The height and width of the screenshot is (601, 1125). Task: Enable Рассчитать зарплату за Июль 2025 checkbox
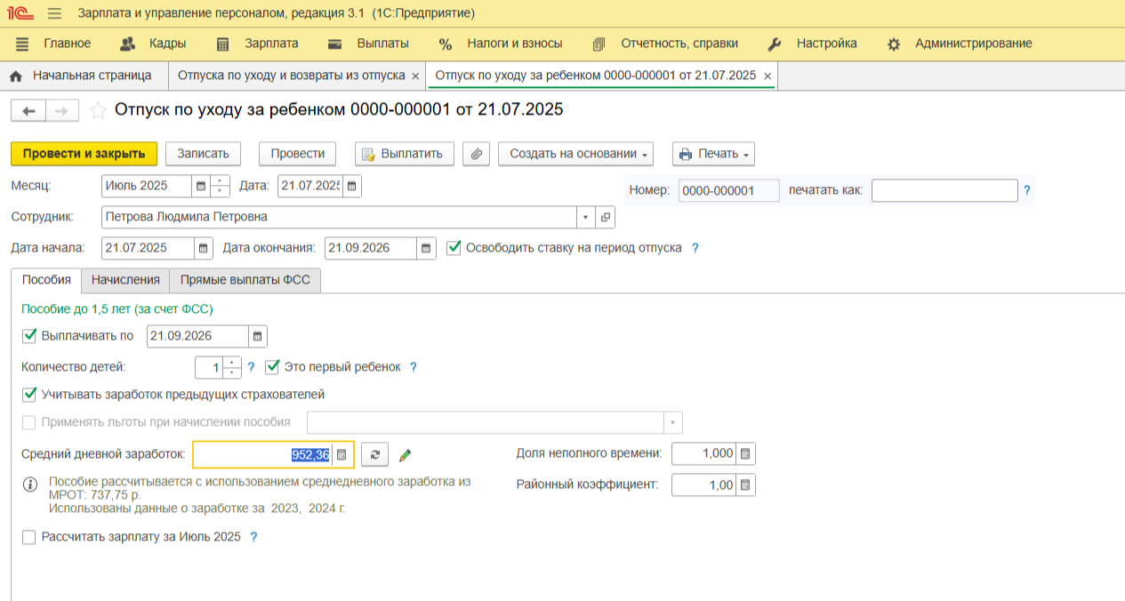click(28, 537)
